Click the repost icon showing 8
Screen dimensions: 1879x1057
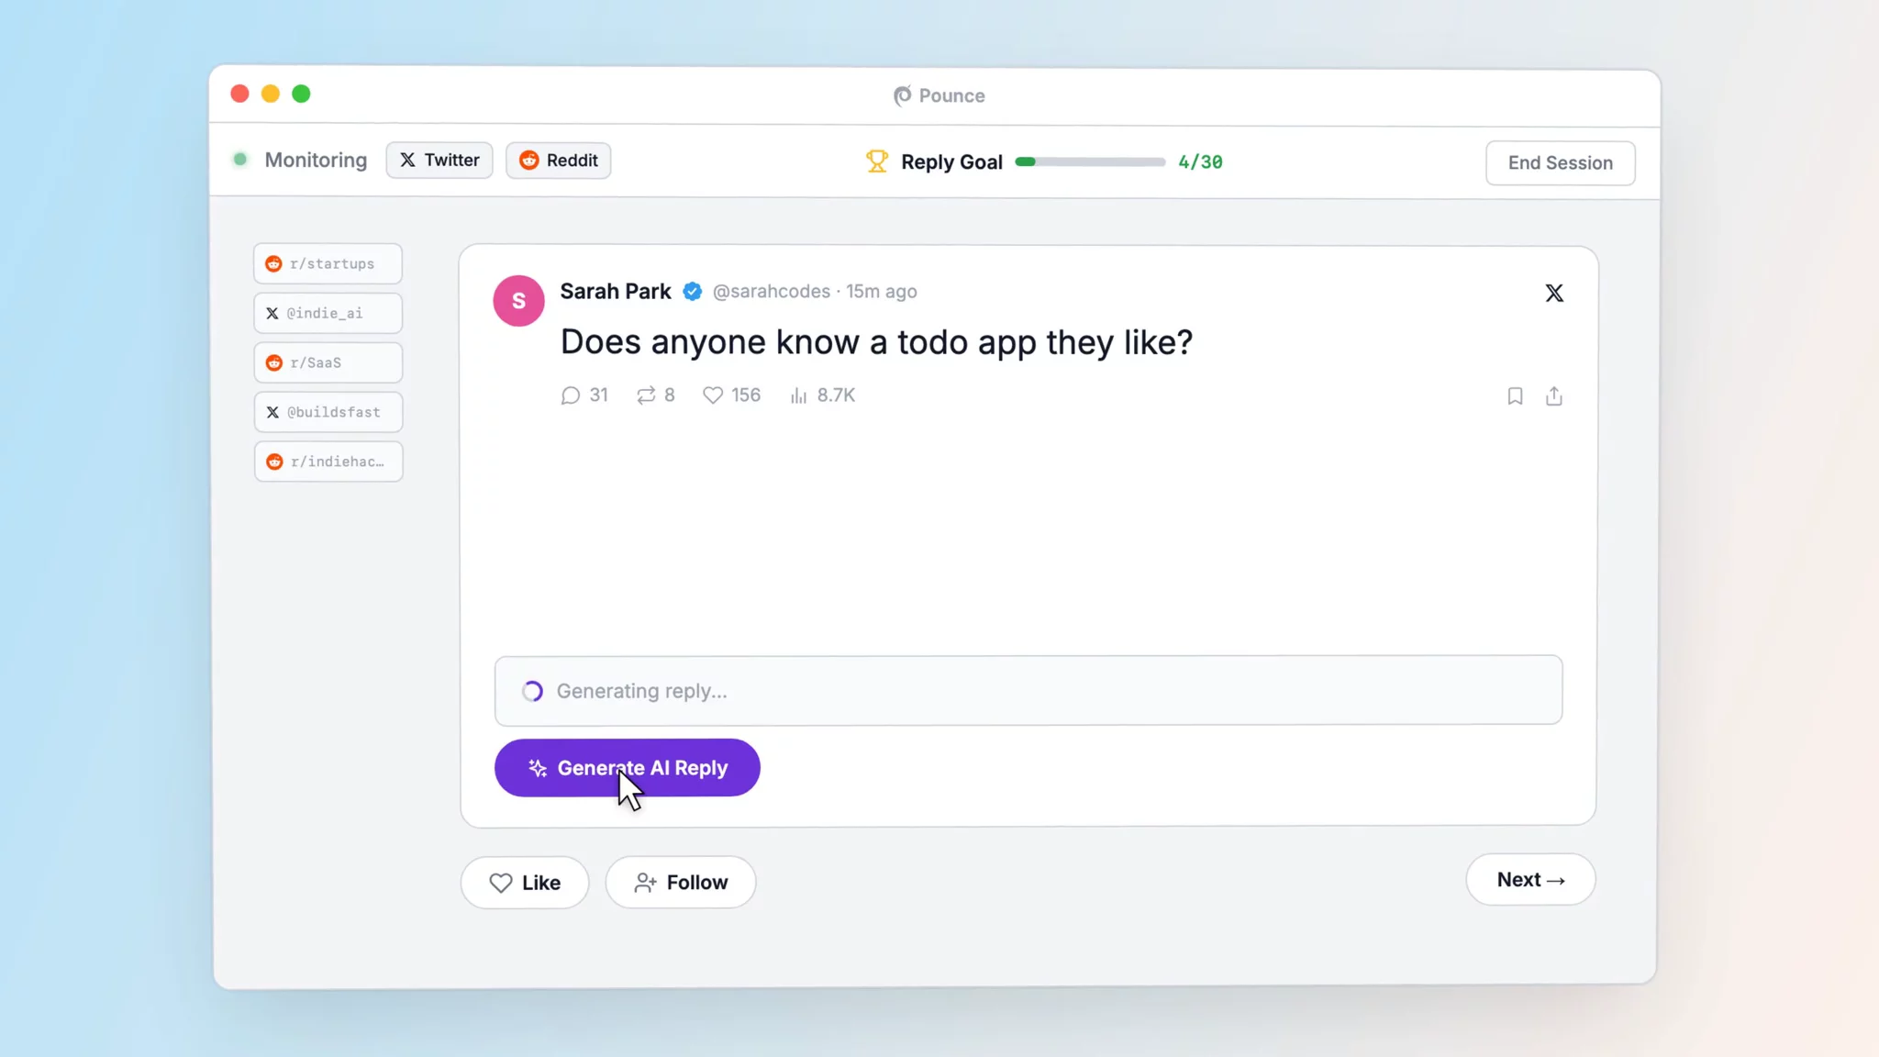pos(646,395)
